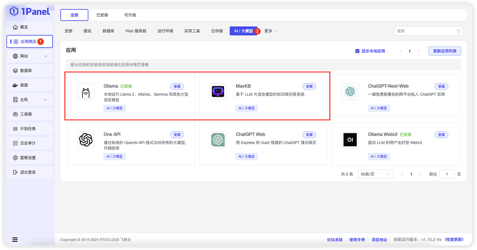Open the 使用手册 link in the footer
Screen dimensions: 477x250
(x=357, y=239)
